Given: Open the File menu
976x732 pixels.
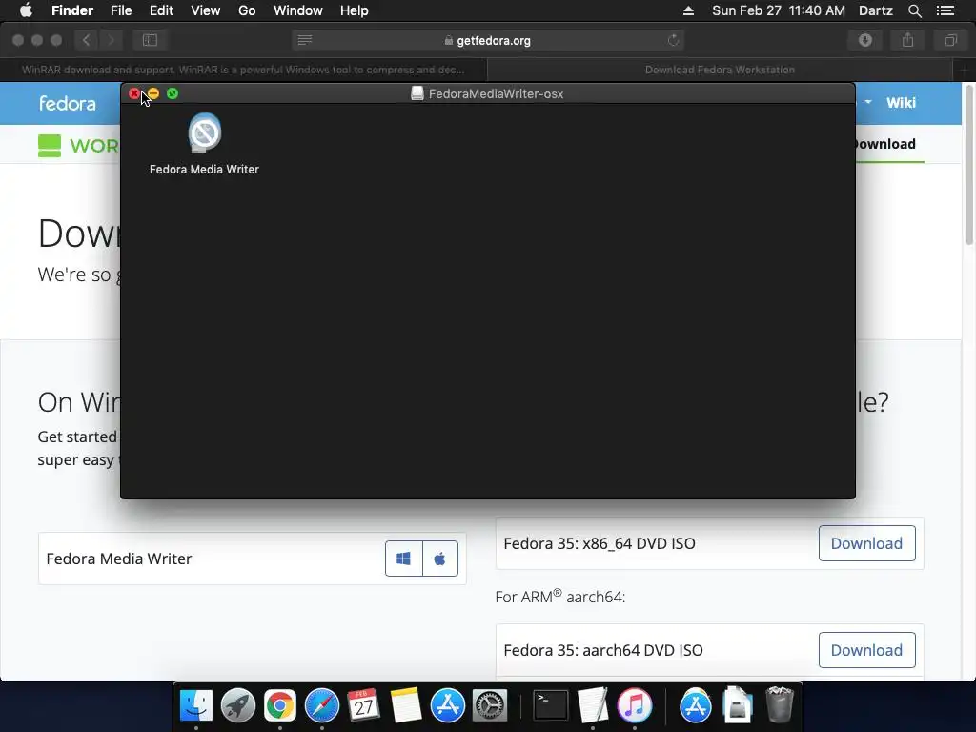Looking at the screenshot, I should pyautogui.click(x=121, y=10).
